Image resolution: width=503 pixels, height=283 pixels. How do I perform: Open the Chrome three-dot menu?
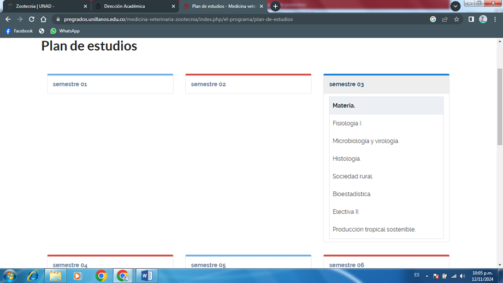tap(495, 19)
